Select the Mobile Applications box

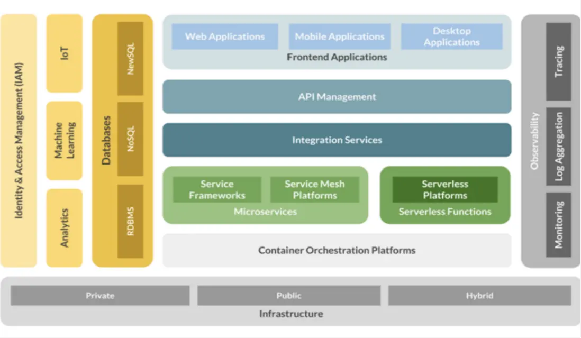(339, 36)
